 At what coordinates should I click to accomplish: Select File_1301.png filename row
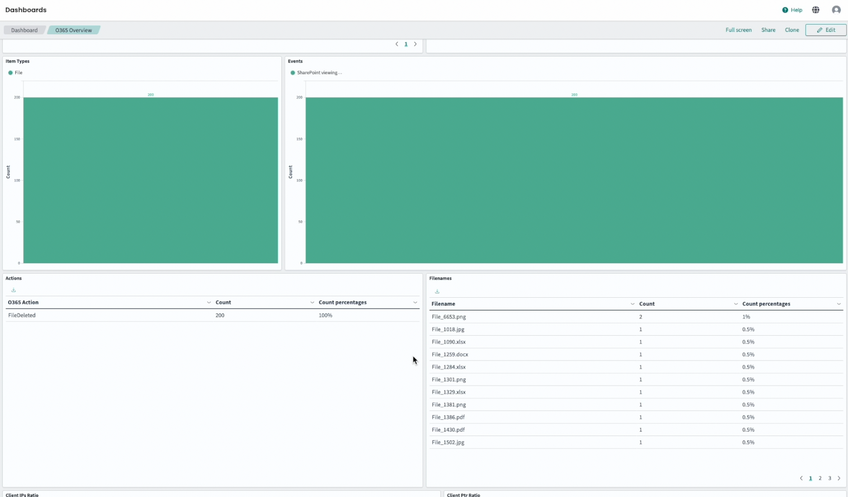tap(636, 379)
